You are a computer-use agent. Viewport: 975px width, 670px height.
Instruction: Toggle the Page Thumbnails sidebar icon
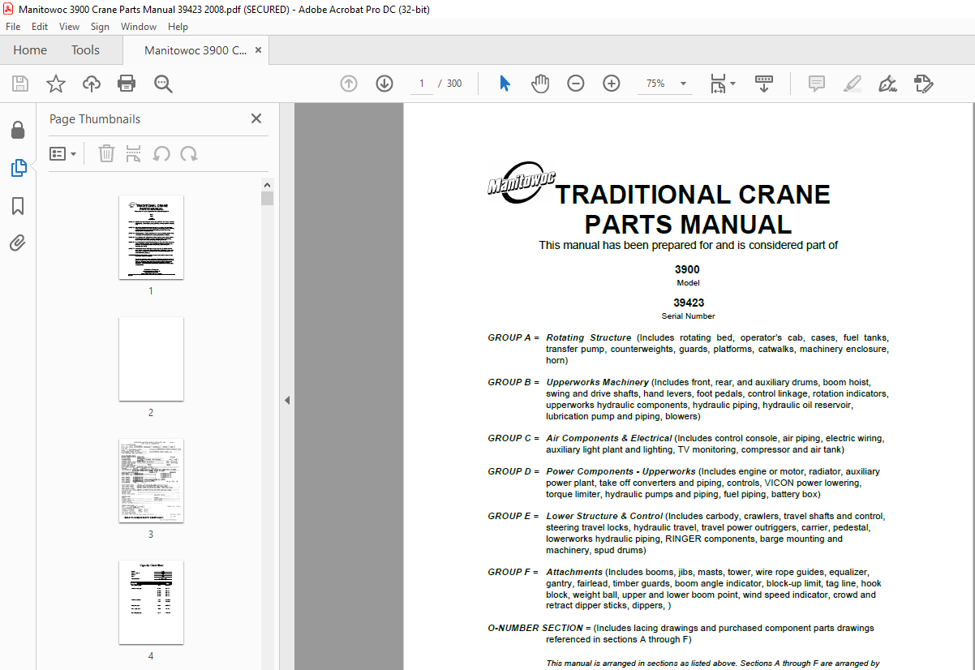[x=18, y=168]
